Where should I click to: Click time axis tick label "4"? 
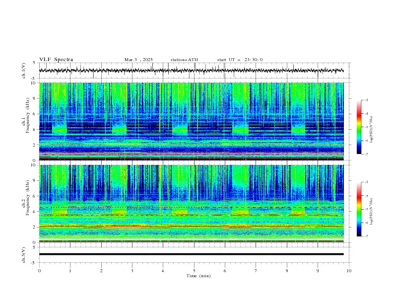pyautogui.click(x=163, y=271)
